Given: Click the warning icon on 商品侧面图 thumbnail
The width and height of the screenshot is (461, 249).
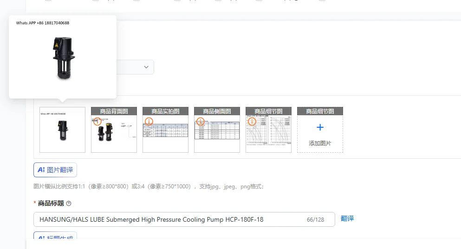Looking at the screenshot, I should click(x=201, y=121).
